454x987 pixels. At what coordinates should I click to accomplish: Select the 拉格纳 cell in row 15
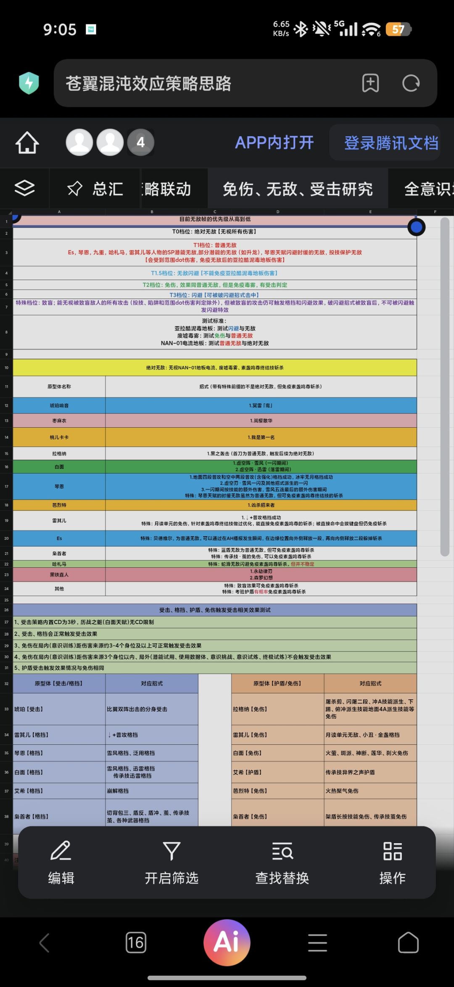pos(59,453)
